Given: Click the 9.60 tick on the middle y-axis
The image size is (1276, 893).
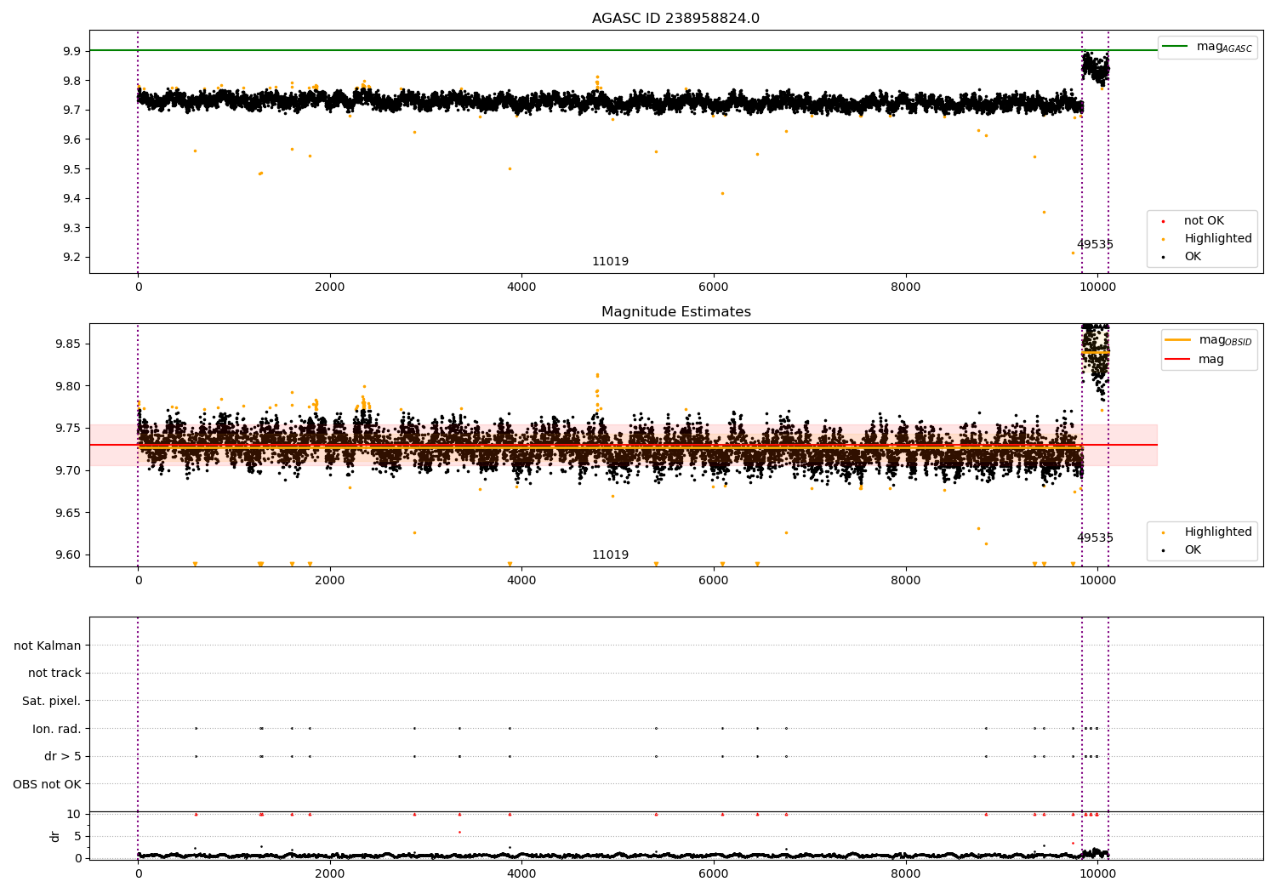Looking at the screenshot, I should pyautogui.click(x=68, y=555).
